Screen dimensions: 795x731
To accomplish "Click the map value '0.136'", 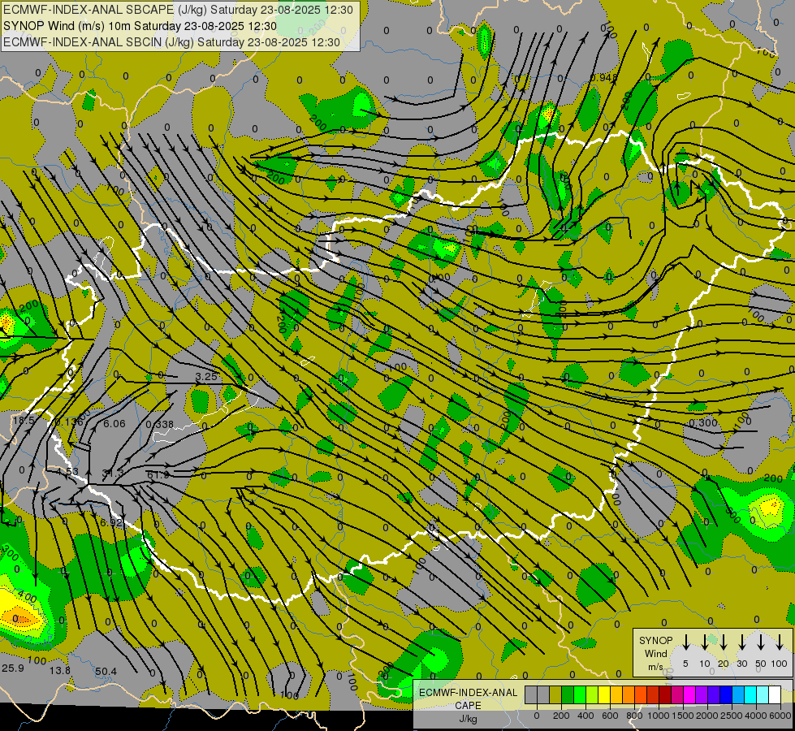I will pyautogui.click(x=69, y=422).
